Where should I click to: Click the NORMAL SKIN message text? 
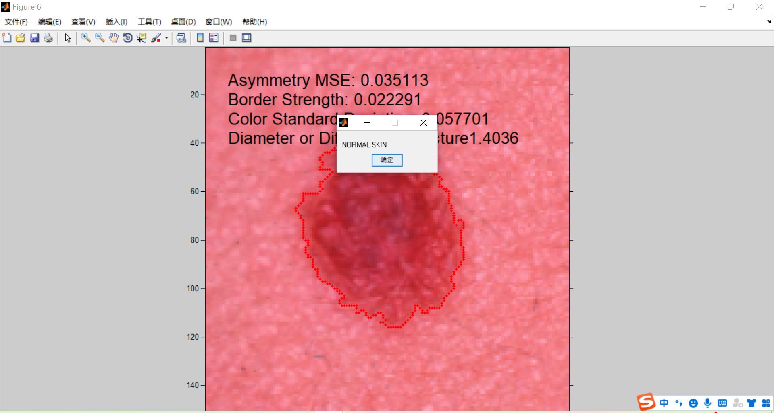(x=364, y=145)
